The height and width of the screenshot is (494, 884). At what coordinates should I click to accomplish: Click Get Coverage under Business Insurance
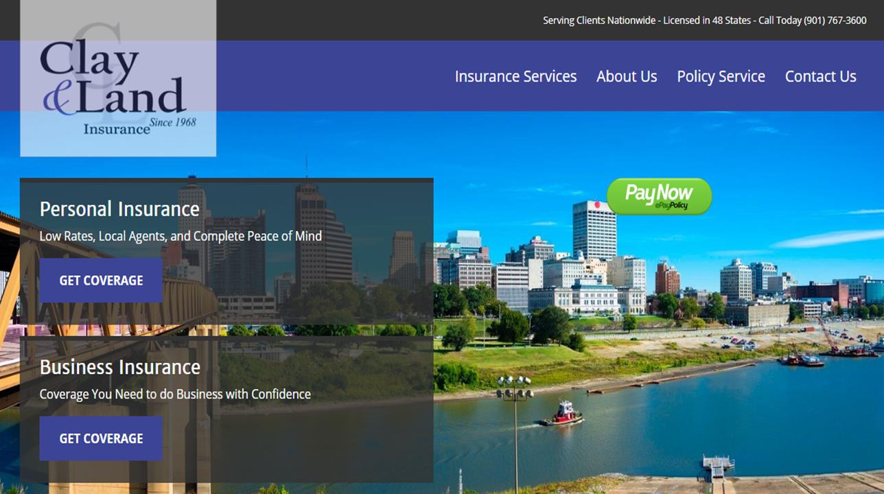pos(101,438)
